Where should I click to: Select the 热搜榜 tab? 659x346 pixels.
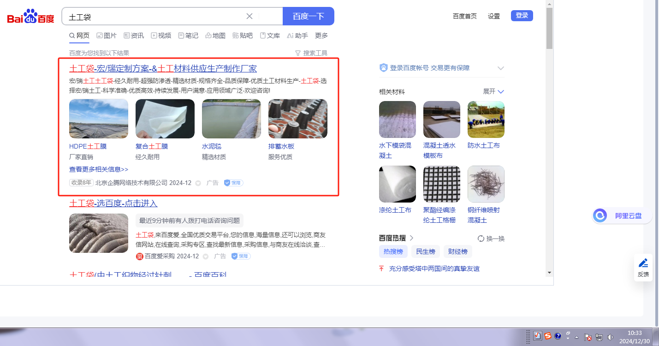(393, 251)
